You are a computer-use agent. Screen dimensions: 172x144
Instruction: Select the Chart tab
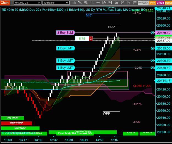coord(5,3)
